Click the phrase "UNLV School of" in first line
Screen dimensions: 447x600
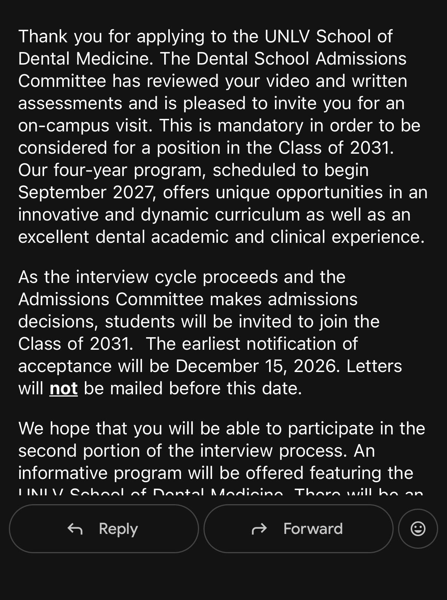click(x=328, y=36)
